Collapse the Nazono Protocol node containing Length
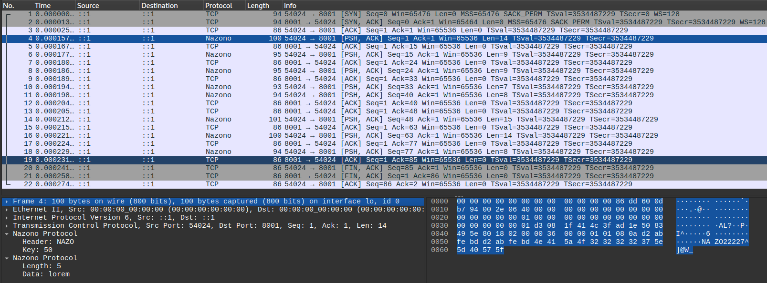Image resolution: width=767 pixels, height=283 pixels. point(7,258)
